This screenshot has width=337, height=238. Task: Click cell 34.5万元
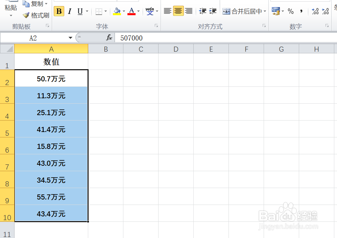[51, 180]
